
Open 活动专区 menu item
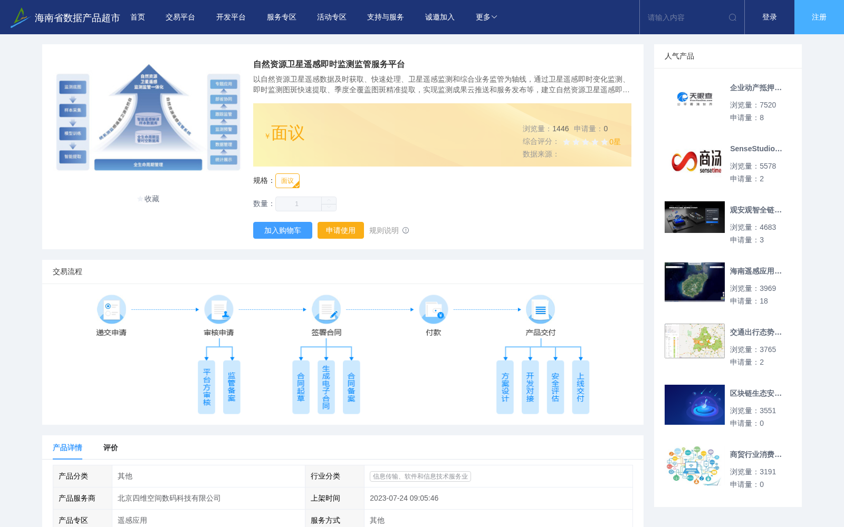click(332, 17)
